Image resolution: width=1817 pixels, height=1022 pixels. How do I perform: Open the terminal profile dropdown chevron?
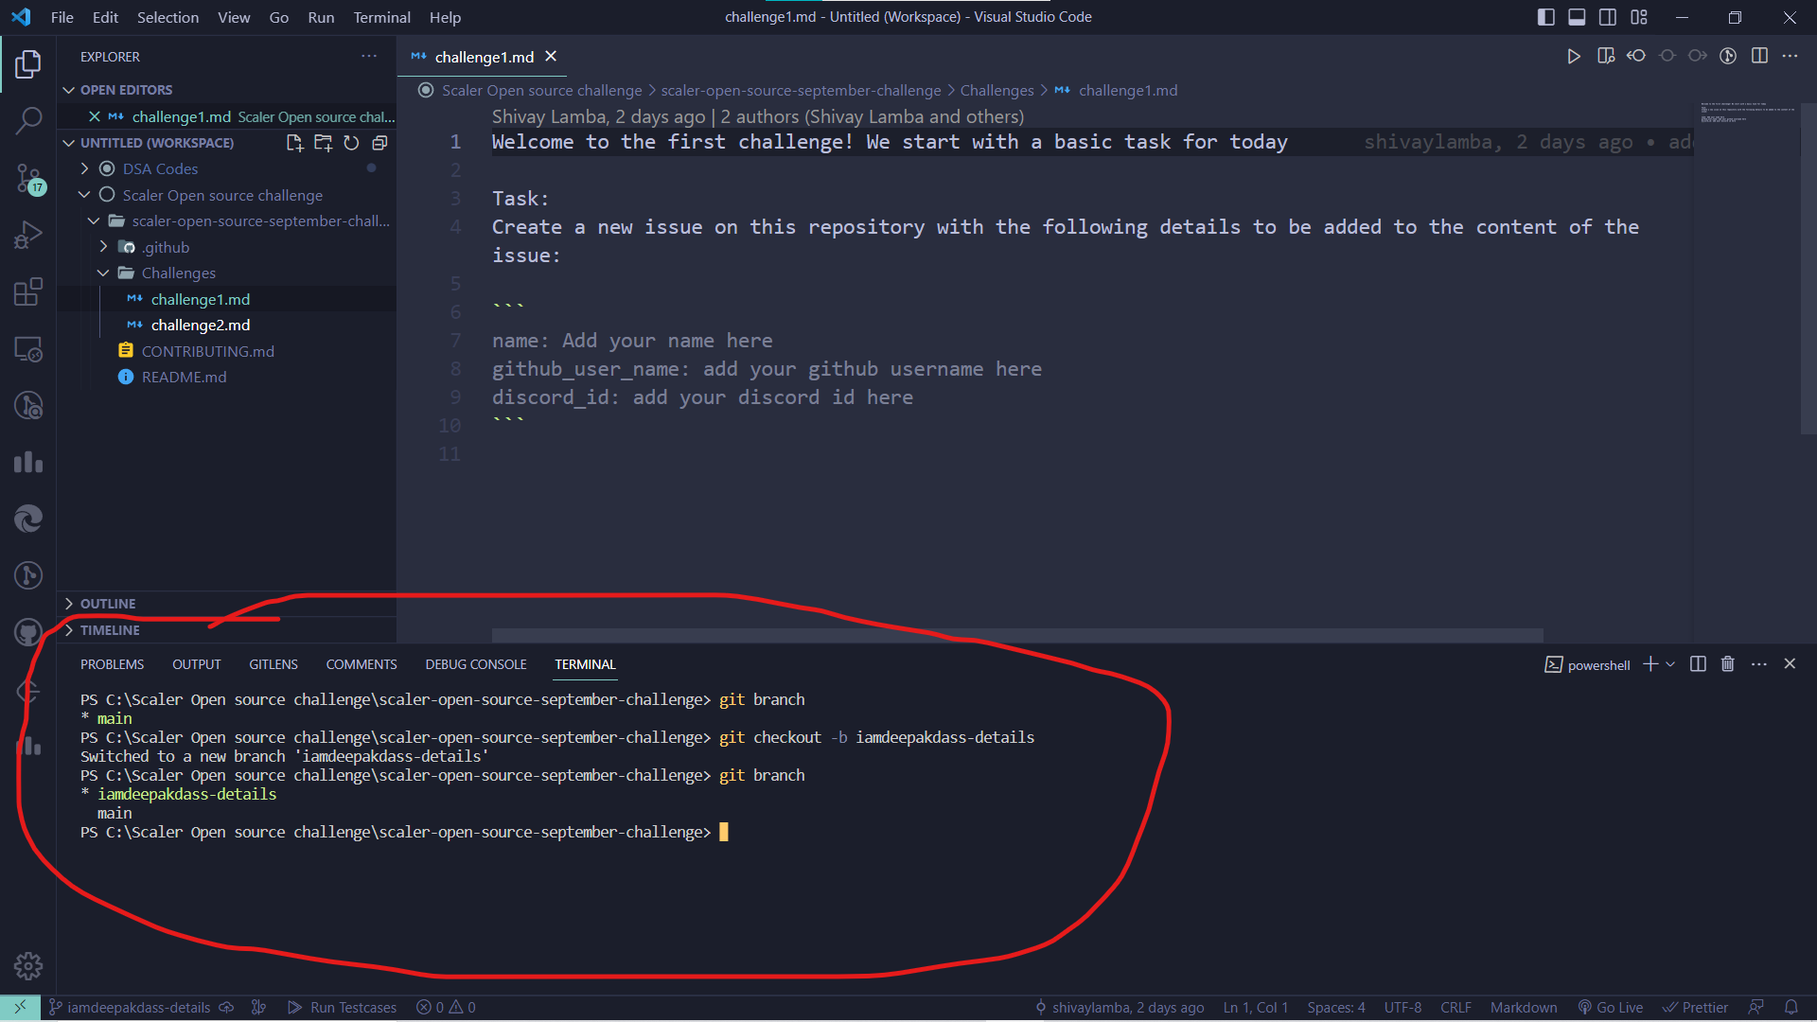[1671, 664]
